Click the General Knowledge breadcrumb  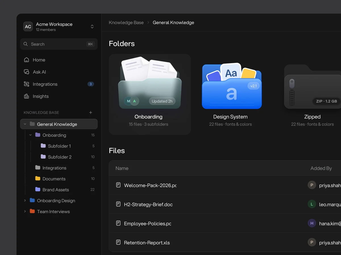tap(173, 23)
